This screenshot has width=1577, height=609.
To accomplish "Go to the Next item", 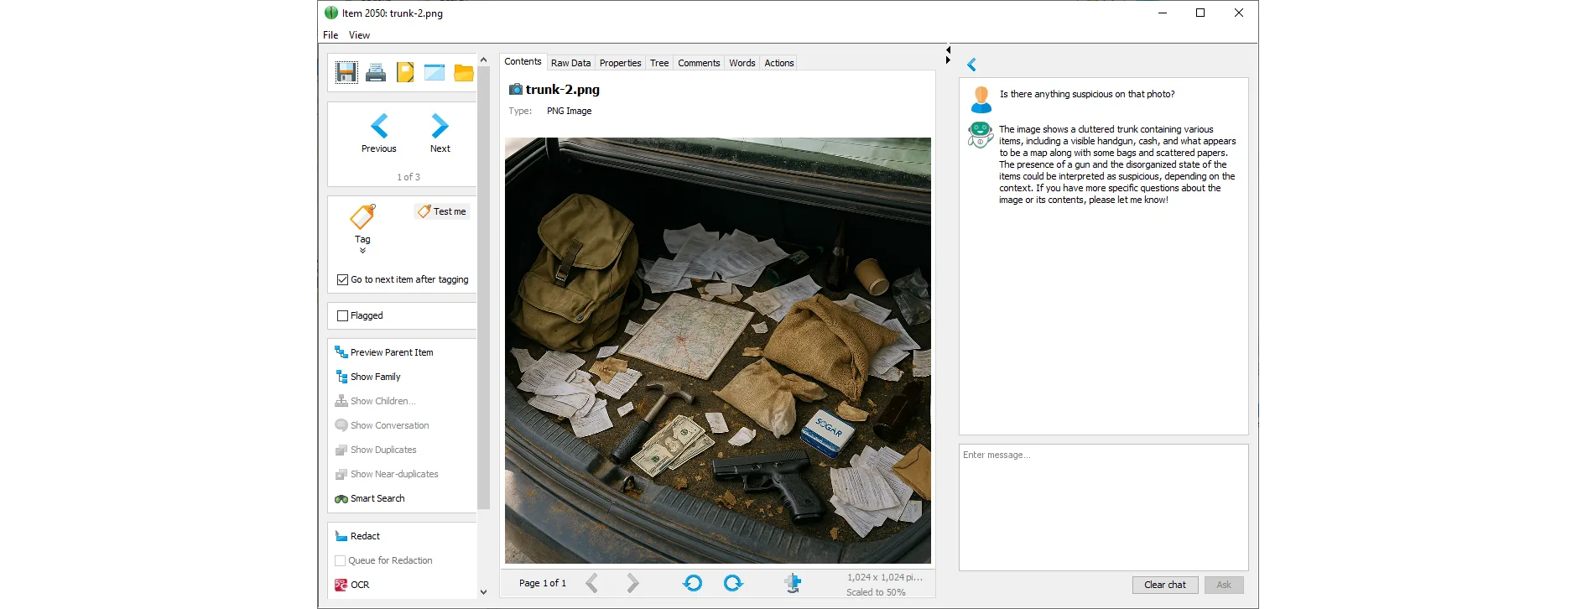I will (440, 133).
